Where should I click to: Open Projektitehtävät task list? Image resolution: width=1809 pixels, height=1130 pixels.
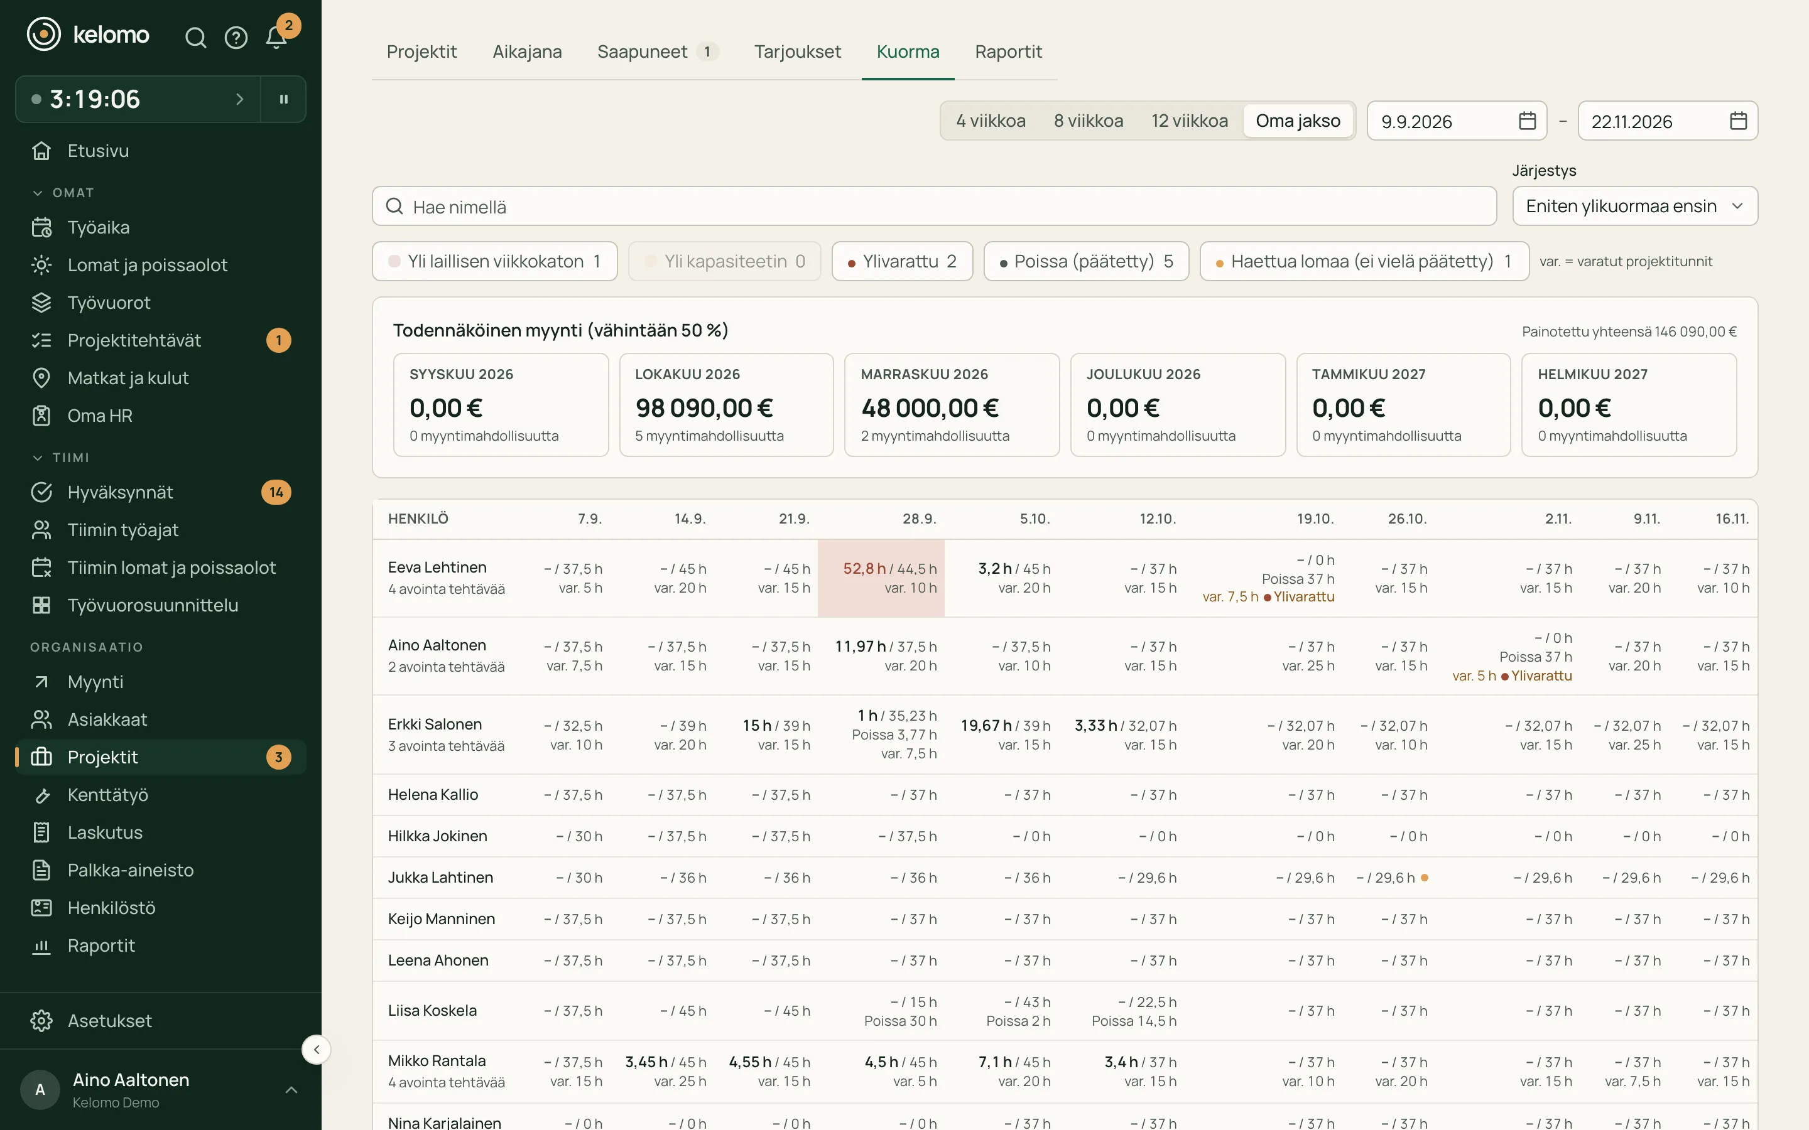(161, 340)
